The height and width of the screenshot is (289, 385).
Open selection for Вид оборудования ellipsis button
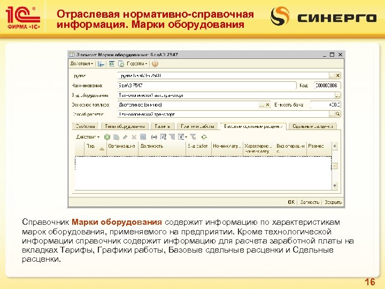click(338, 95)
